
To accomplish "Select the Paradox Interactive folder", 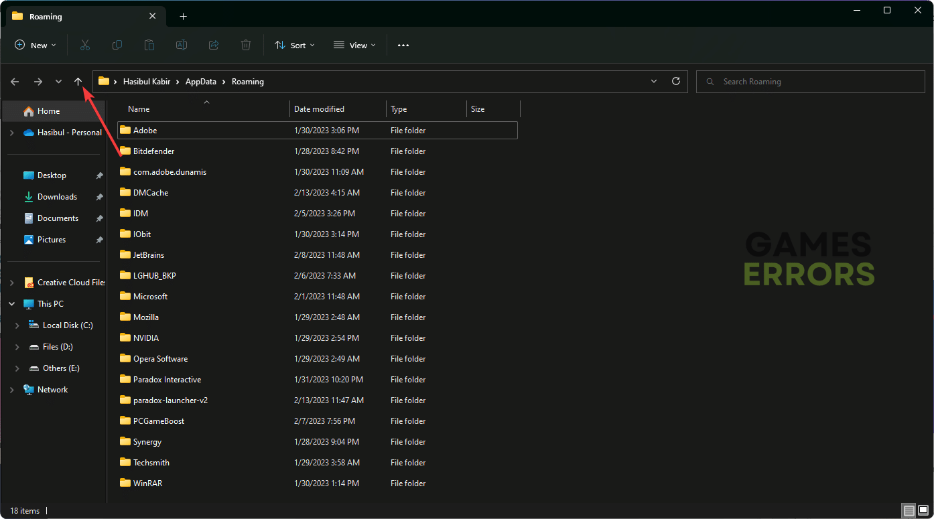I will [x=167, y=380].
